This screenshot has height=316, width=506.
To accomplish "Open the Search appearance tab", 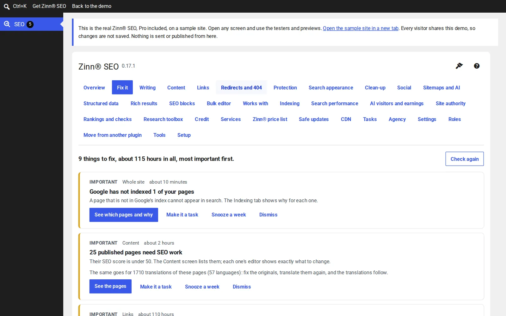I will 331,88.
